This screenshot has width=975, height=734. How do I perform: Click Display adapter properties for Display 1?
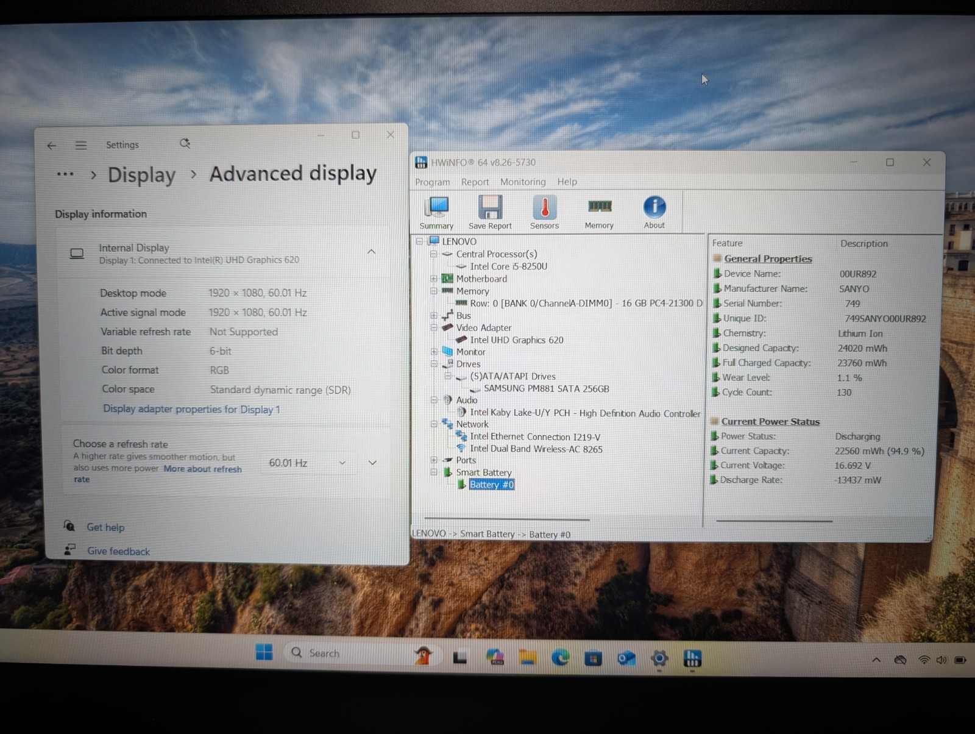[191, 409]
